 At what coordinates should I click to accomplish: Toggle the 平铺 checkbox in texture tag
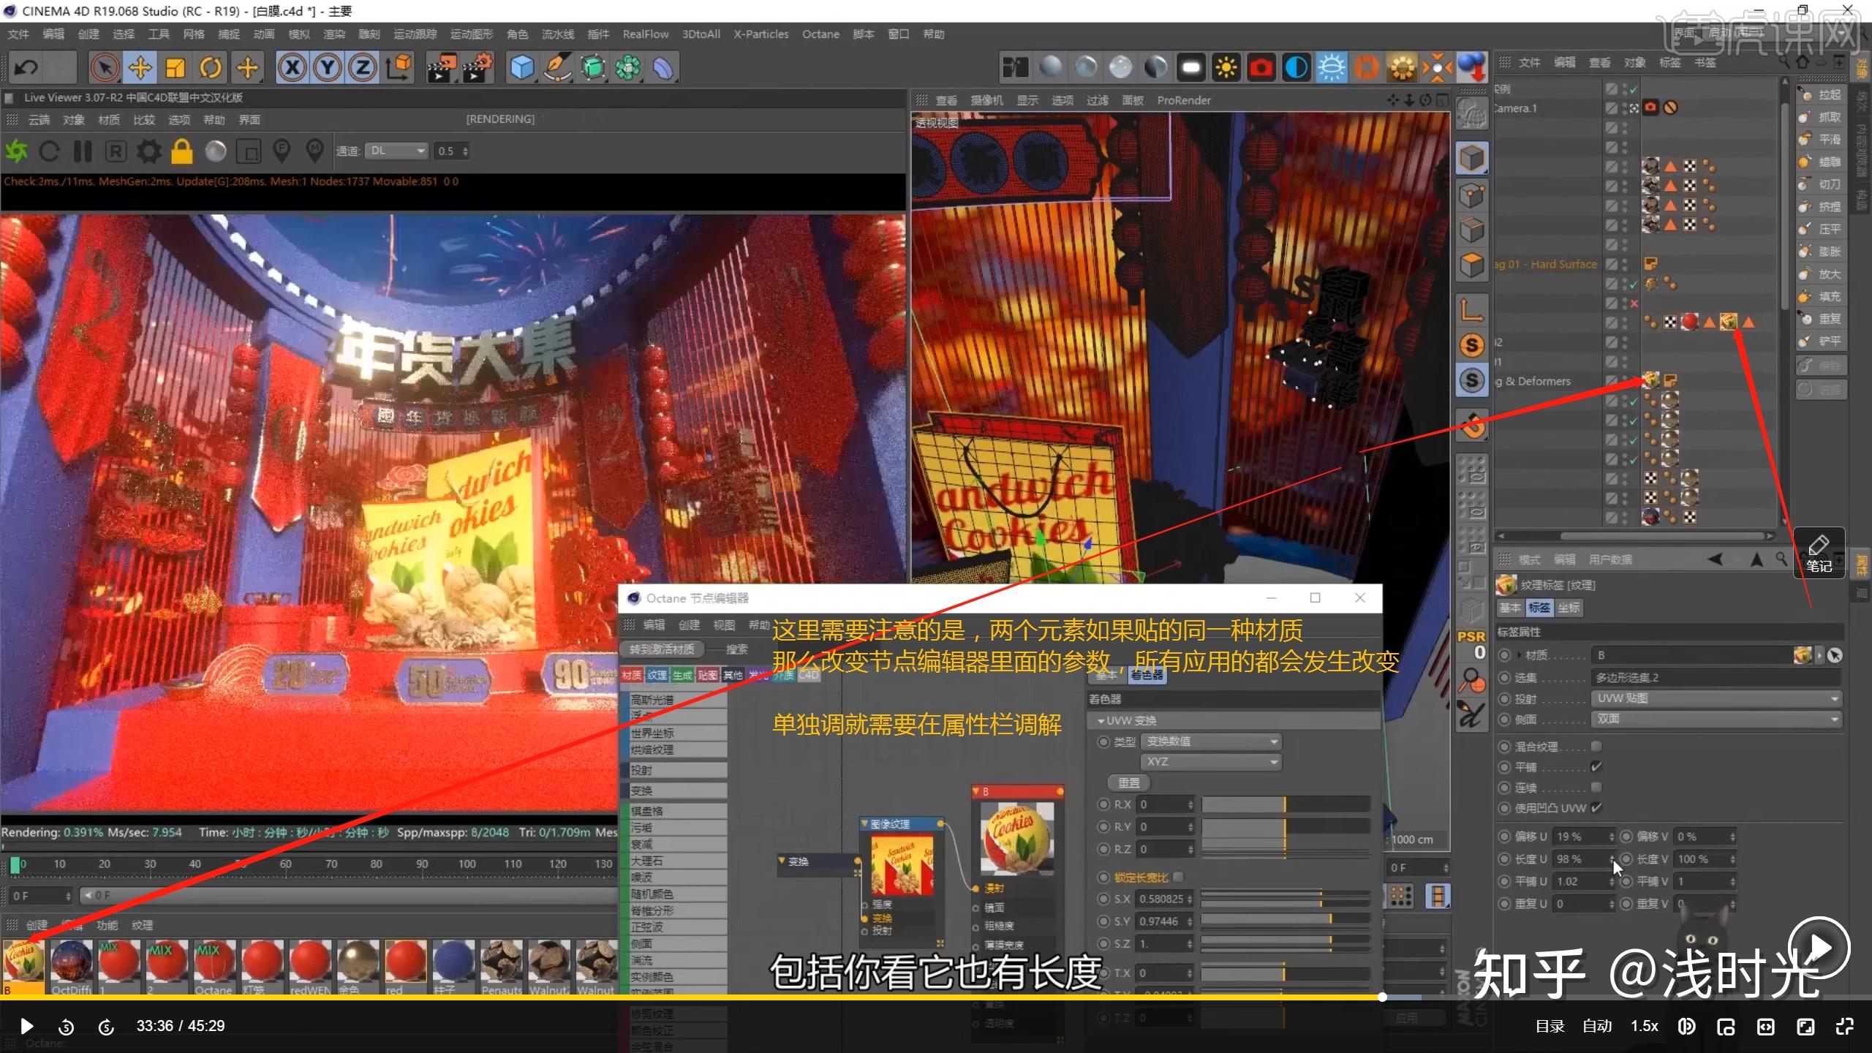(1597, 767)
